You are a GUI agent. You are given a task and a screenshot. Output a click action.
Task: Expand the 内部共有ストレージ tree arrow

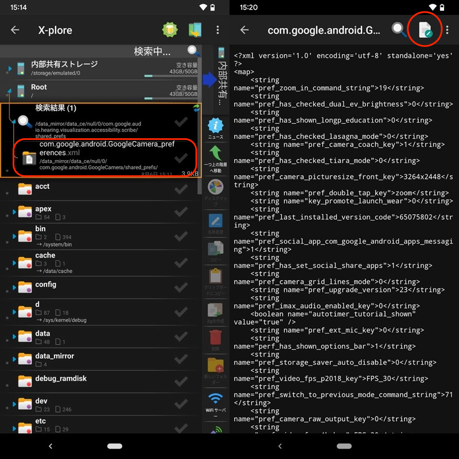tap(10, 69)
